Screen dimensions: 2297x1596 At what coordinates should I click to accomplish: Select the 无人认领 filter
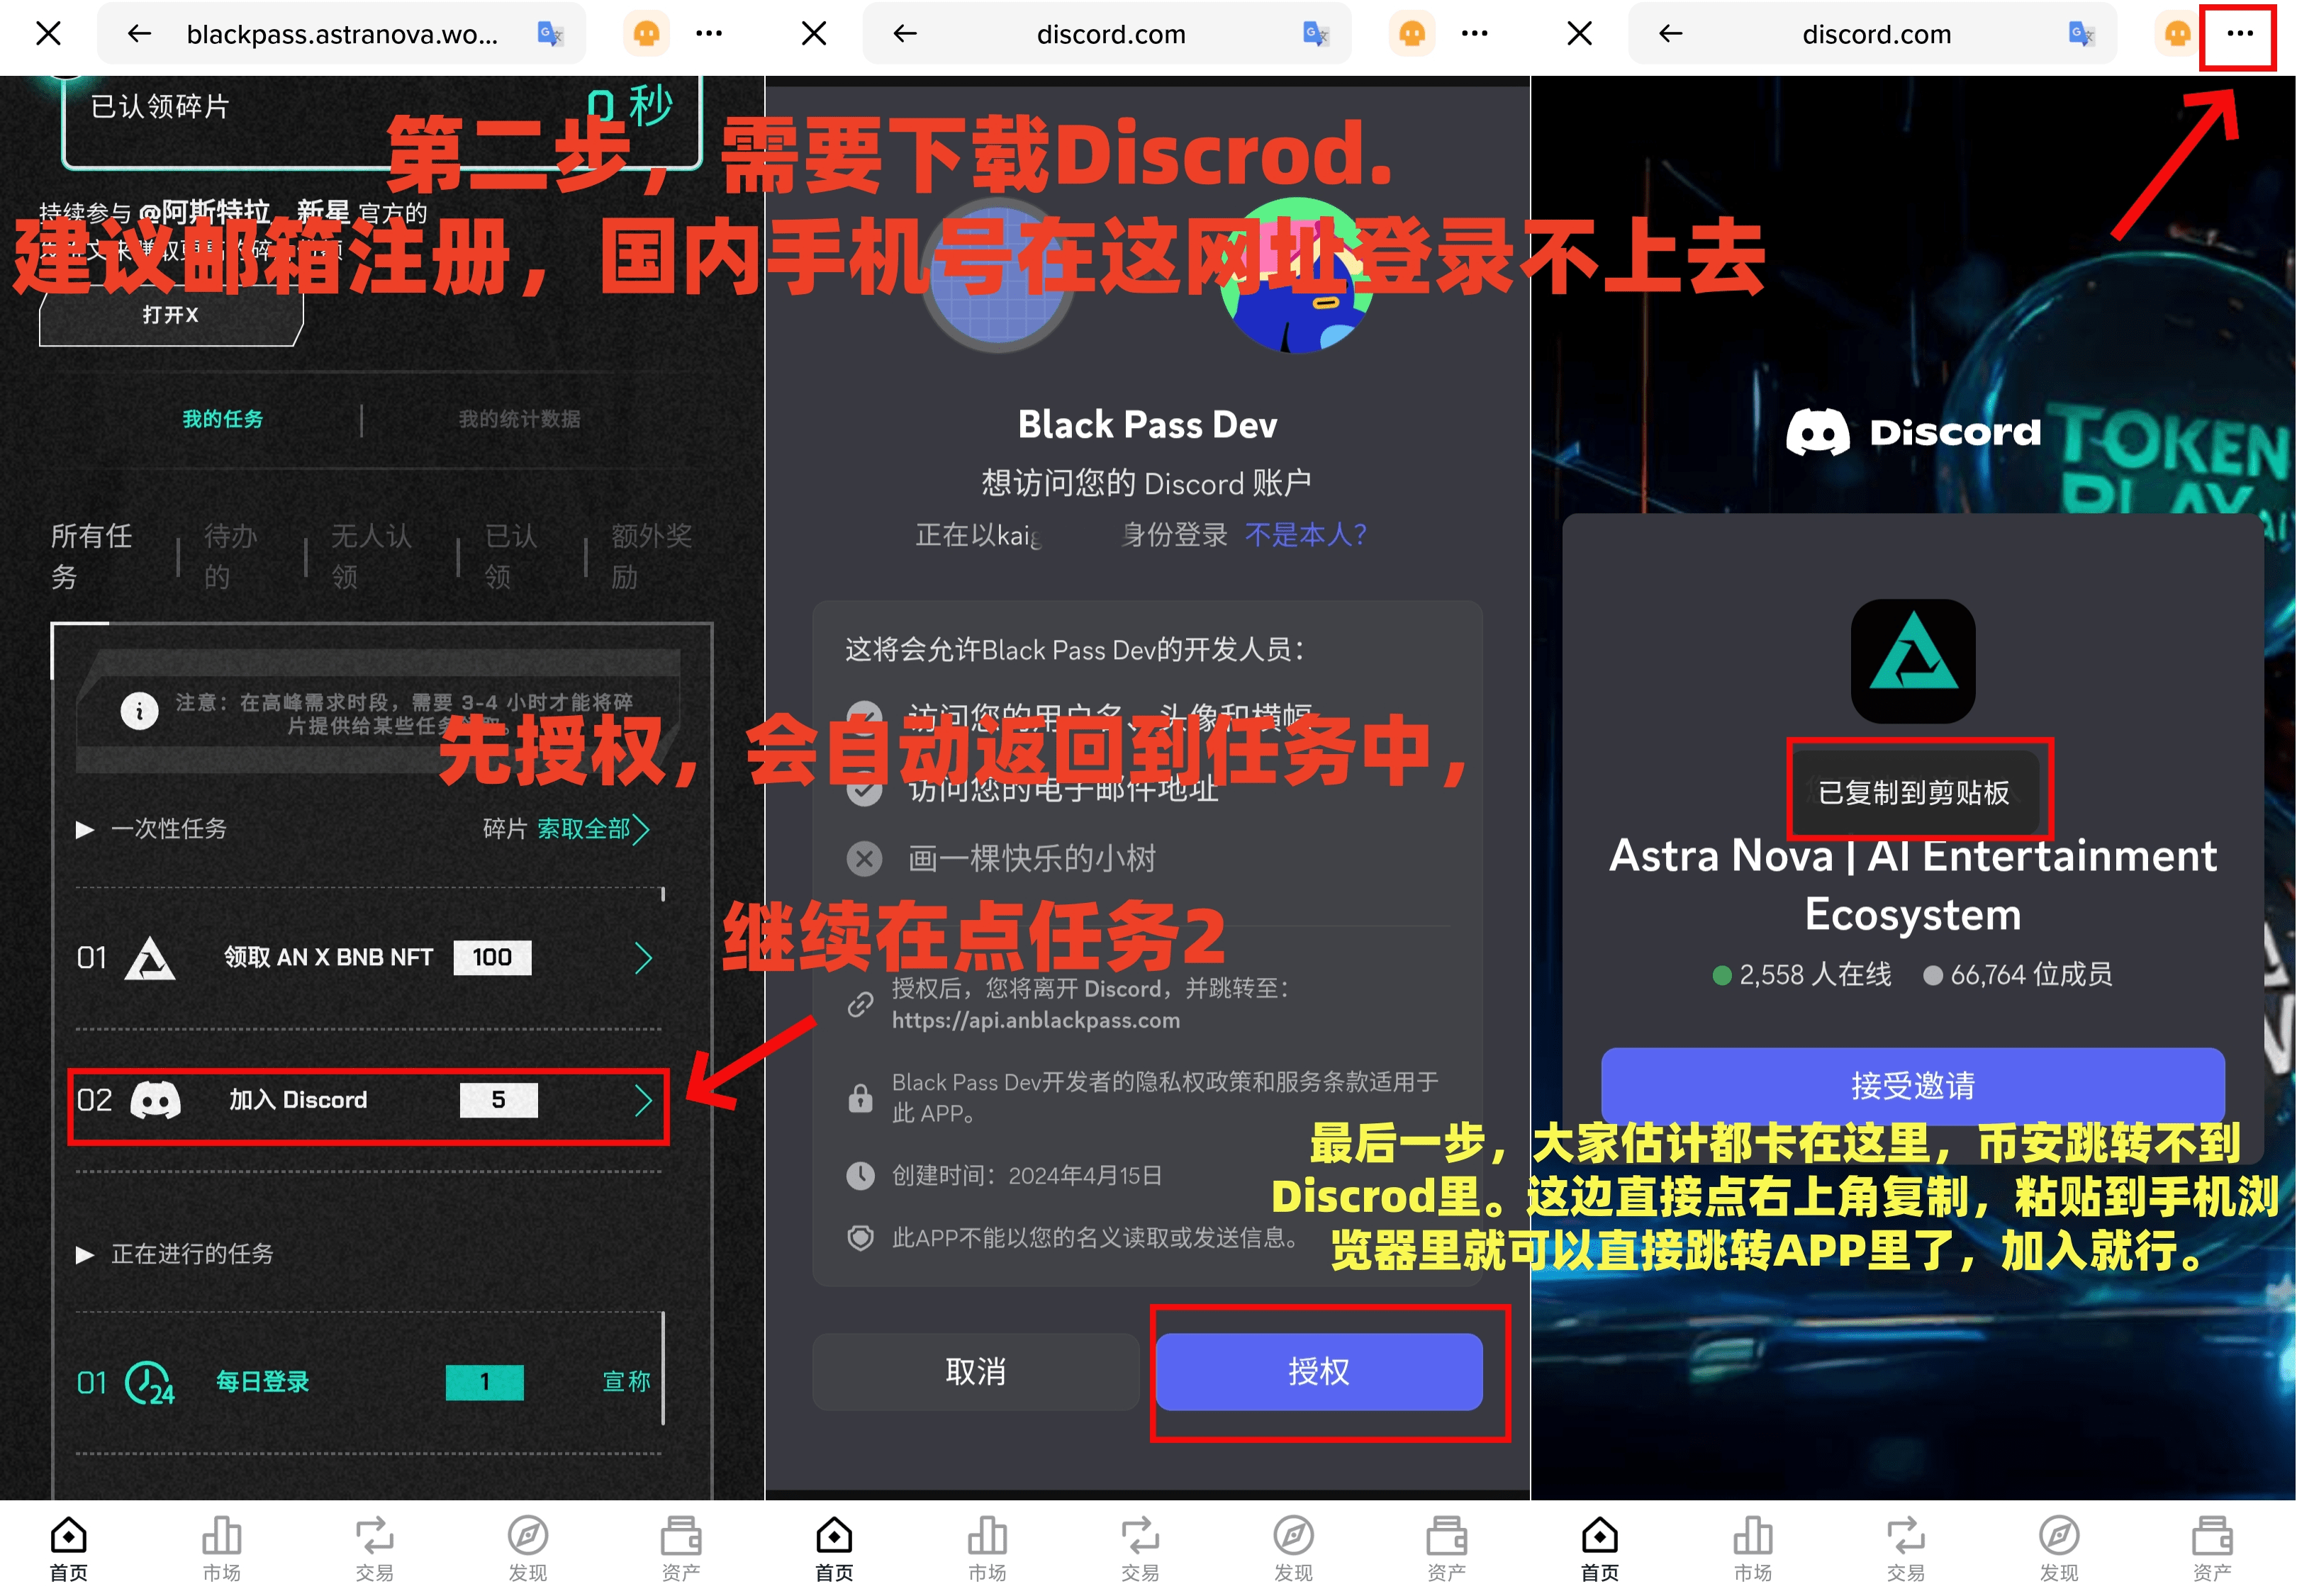371,556
